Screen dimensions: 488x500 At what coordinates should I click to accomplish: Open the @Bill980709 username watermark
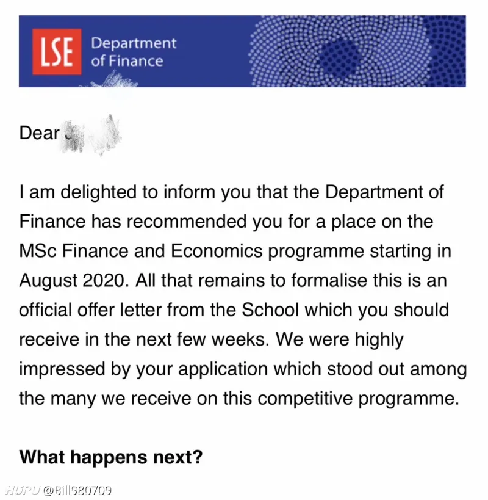point(77,490)
